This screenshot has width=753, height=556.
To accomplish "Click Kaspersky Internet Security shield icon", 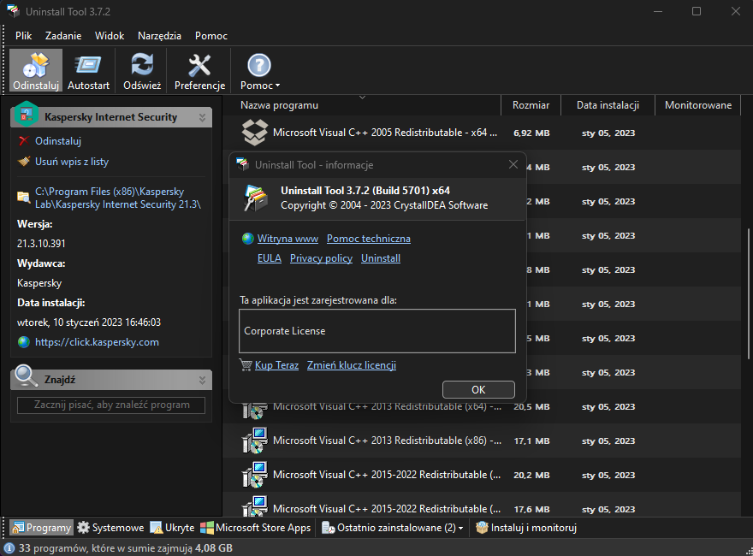I will (27, 114).
